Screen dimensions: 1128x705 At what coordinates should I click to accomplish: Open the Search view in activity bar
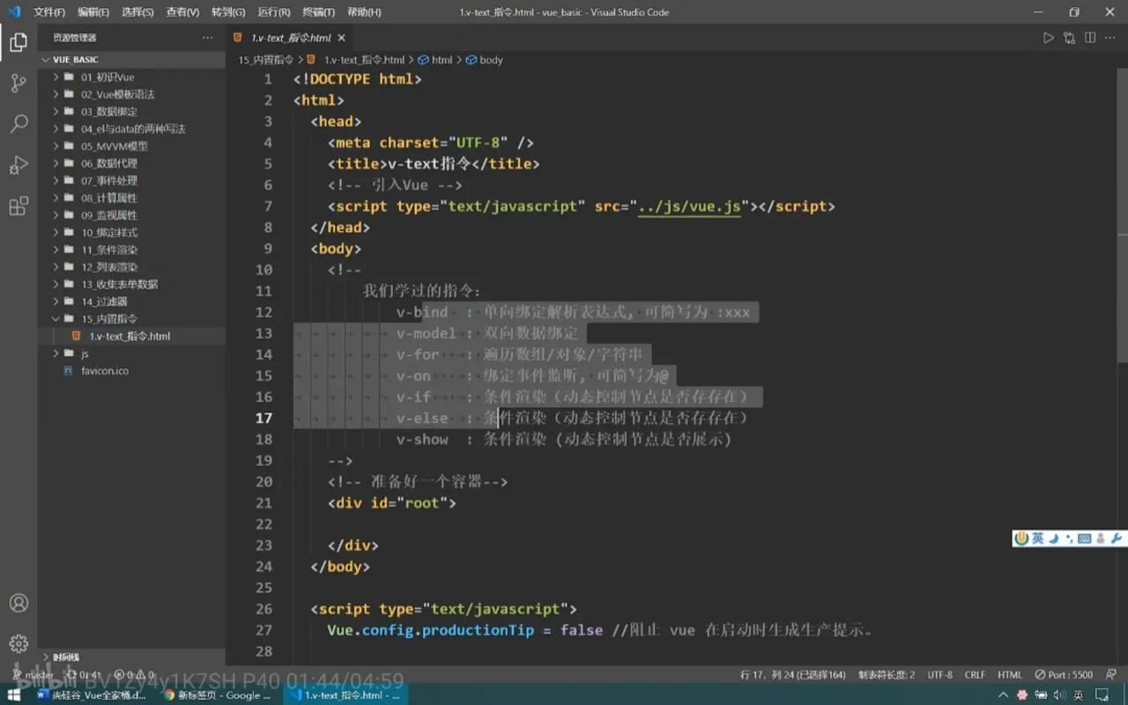(x=19, y=124)
